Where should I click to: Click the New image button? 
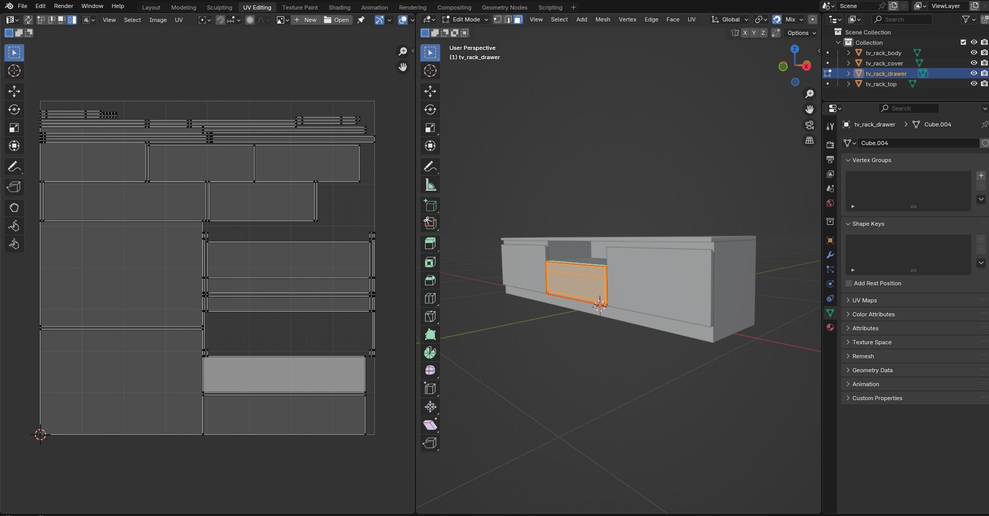pos(305,20)
